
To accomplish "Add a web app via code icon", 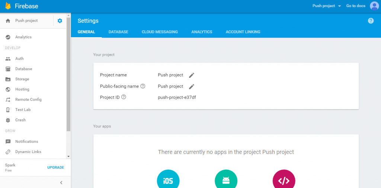I will pyautogui.click(x=284, y=181).
